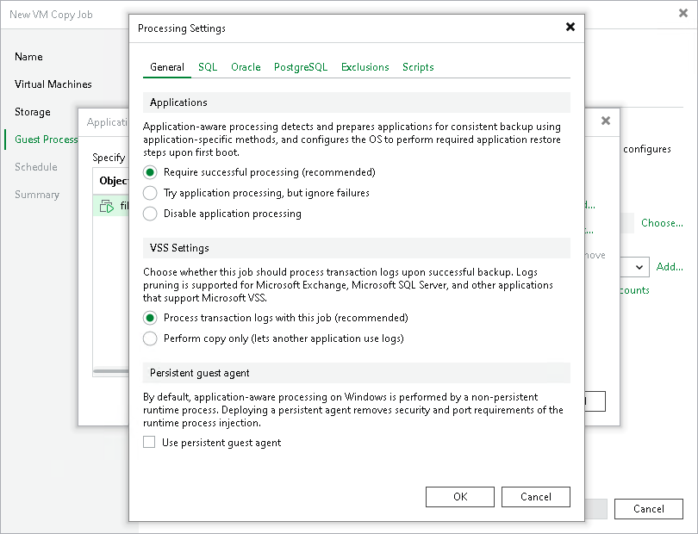Close the Processing Settings dialog
698x534 pixels.
[x=570, y=28]
